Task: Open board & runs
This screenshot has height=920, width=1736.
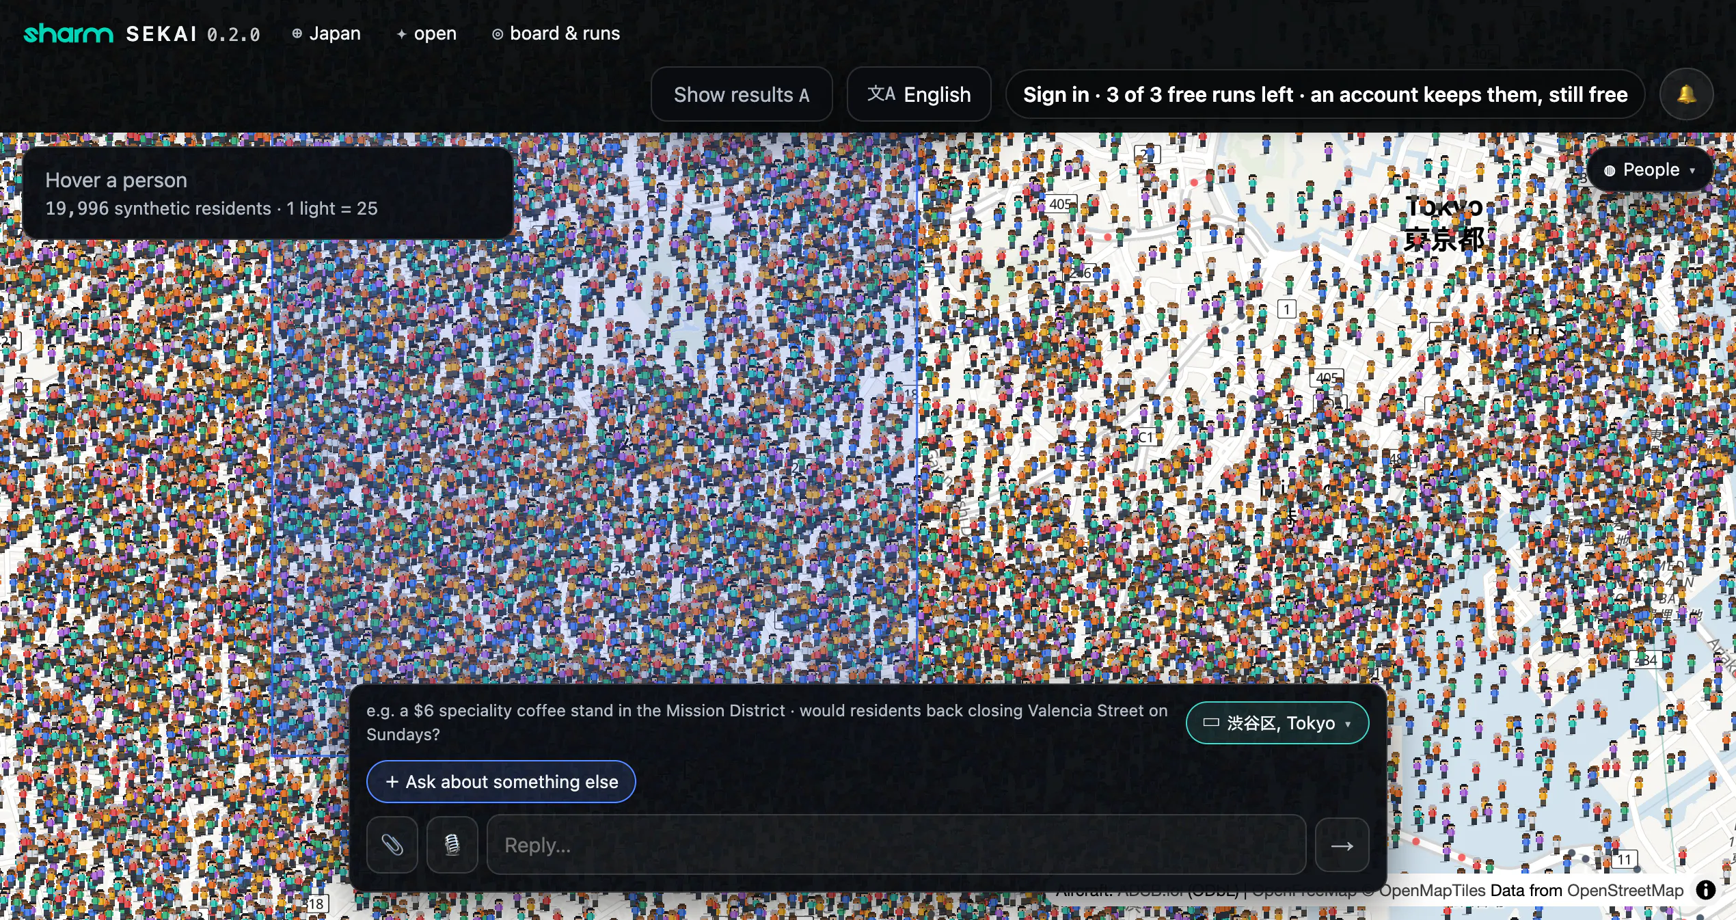Action: (x=556, y=33)
